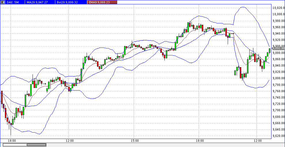
Task: Click the 9,700.00 price axis label
Action: click(279, 110)
